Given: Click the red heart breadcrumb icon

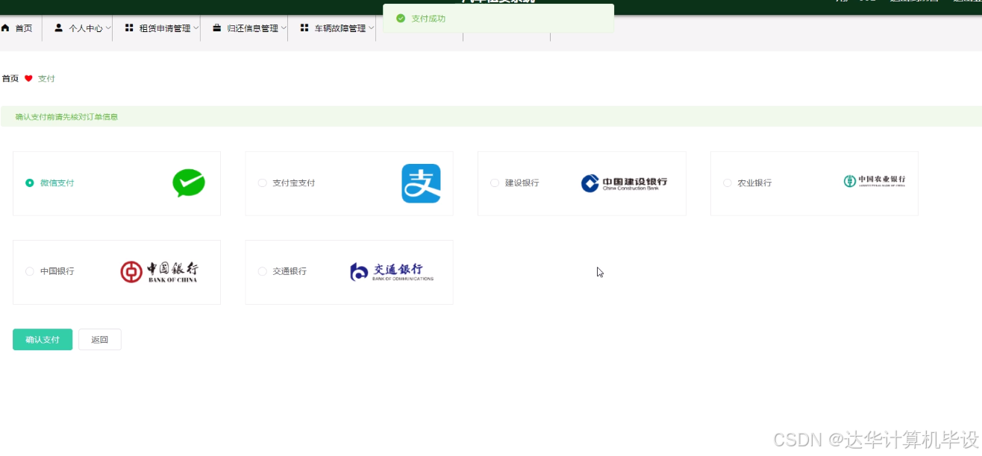Looking at the screenshot, I should click(x=28, y=78).
